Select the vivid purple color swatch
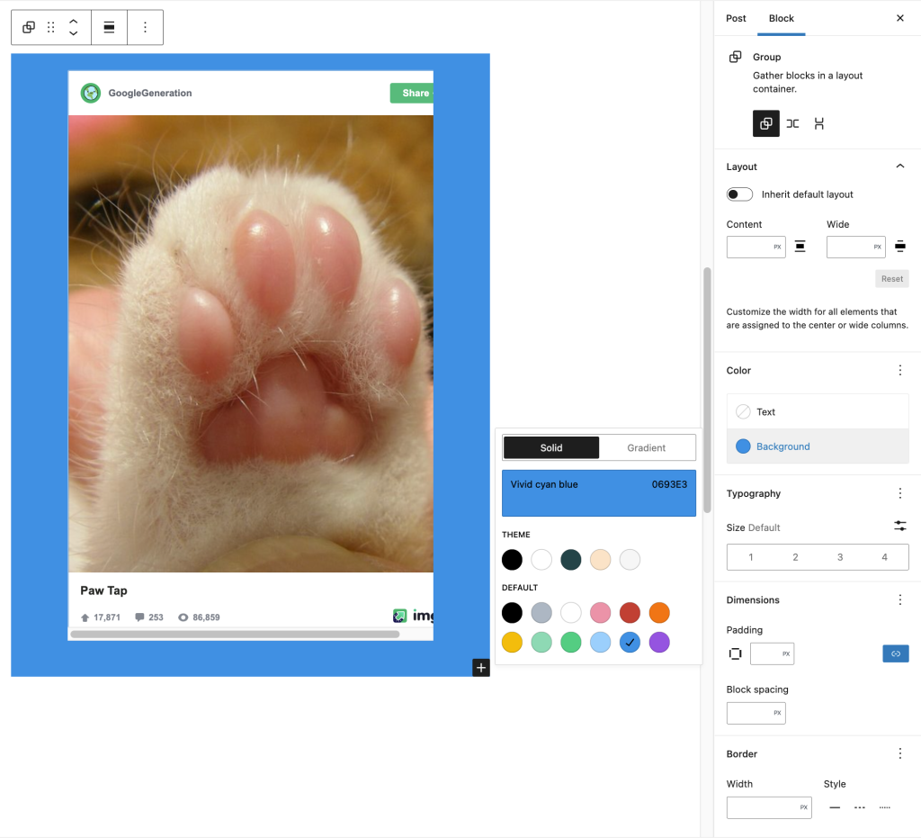 pos(659,643)
